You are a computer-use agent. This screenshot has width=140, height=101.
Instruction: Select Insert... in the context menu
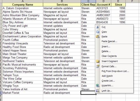pos(106,46)
